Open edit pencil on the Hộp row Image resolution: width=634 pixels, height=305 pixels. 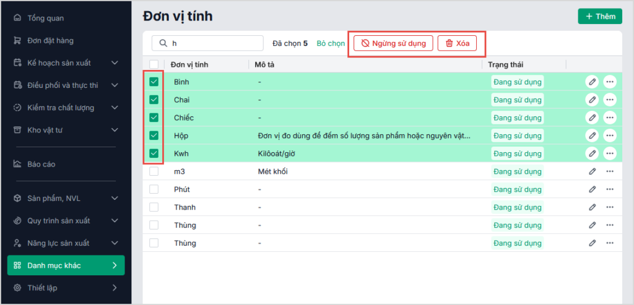coord(592,135)
